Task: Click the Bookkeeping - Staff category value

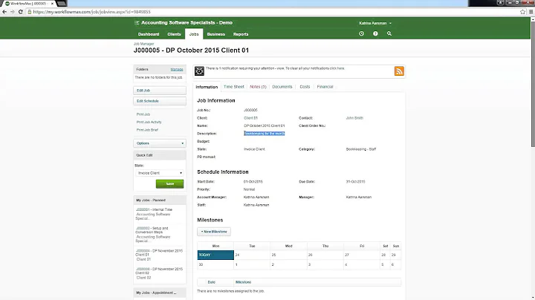Action: click(x=361, y=149)
